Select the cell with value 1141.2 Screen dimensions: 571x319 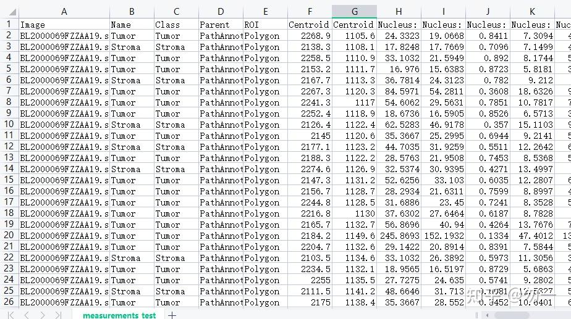pyautogui.click(x=354, y=291)
